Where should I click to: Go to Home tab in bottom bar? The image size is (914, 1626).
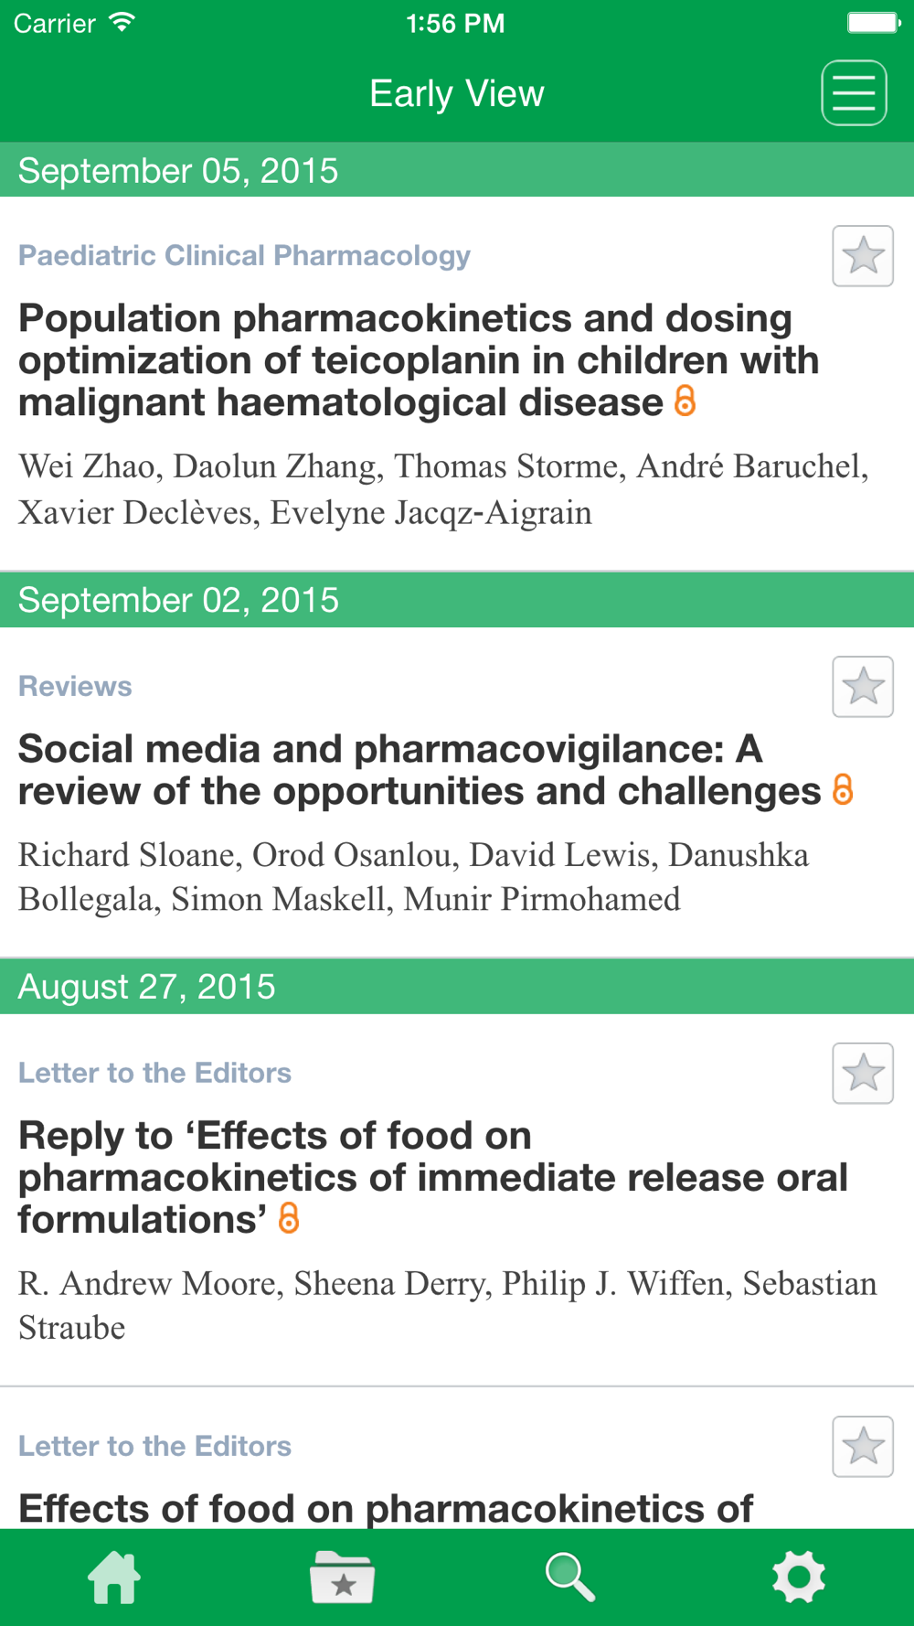pyautogui.click(x=114, y=1578)
